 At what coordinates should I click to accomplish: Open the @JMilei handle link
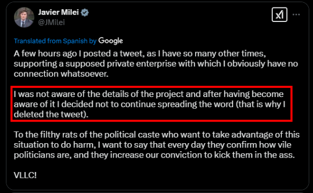tap(51, 23)
